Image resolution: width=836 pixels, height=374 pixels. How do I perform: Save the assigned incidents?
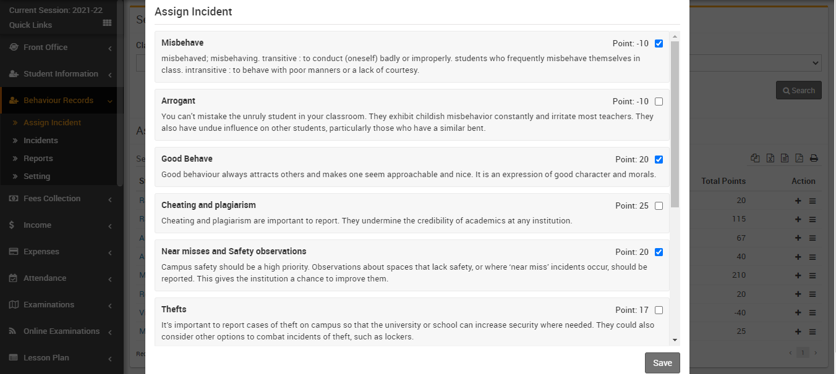click(662, 363)
